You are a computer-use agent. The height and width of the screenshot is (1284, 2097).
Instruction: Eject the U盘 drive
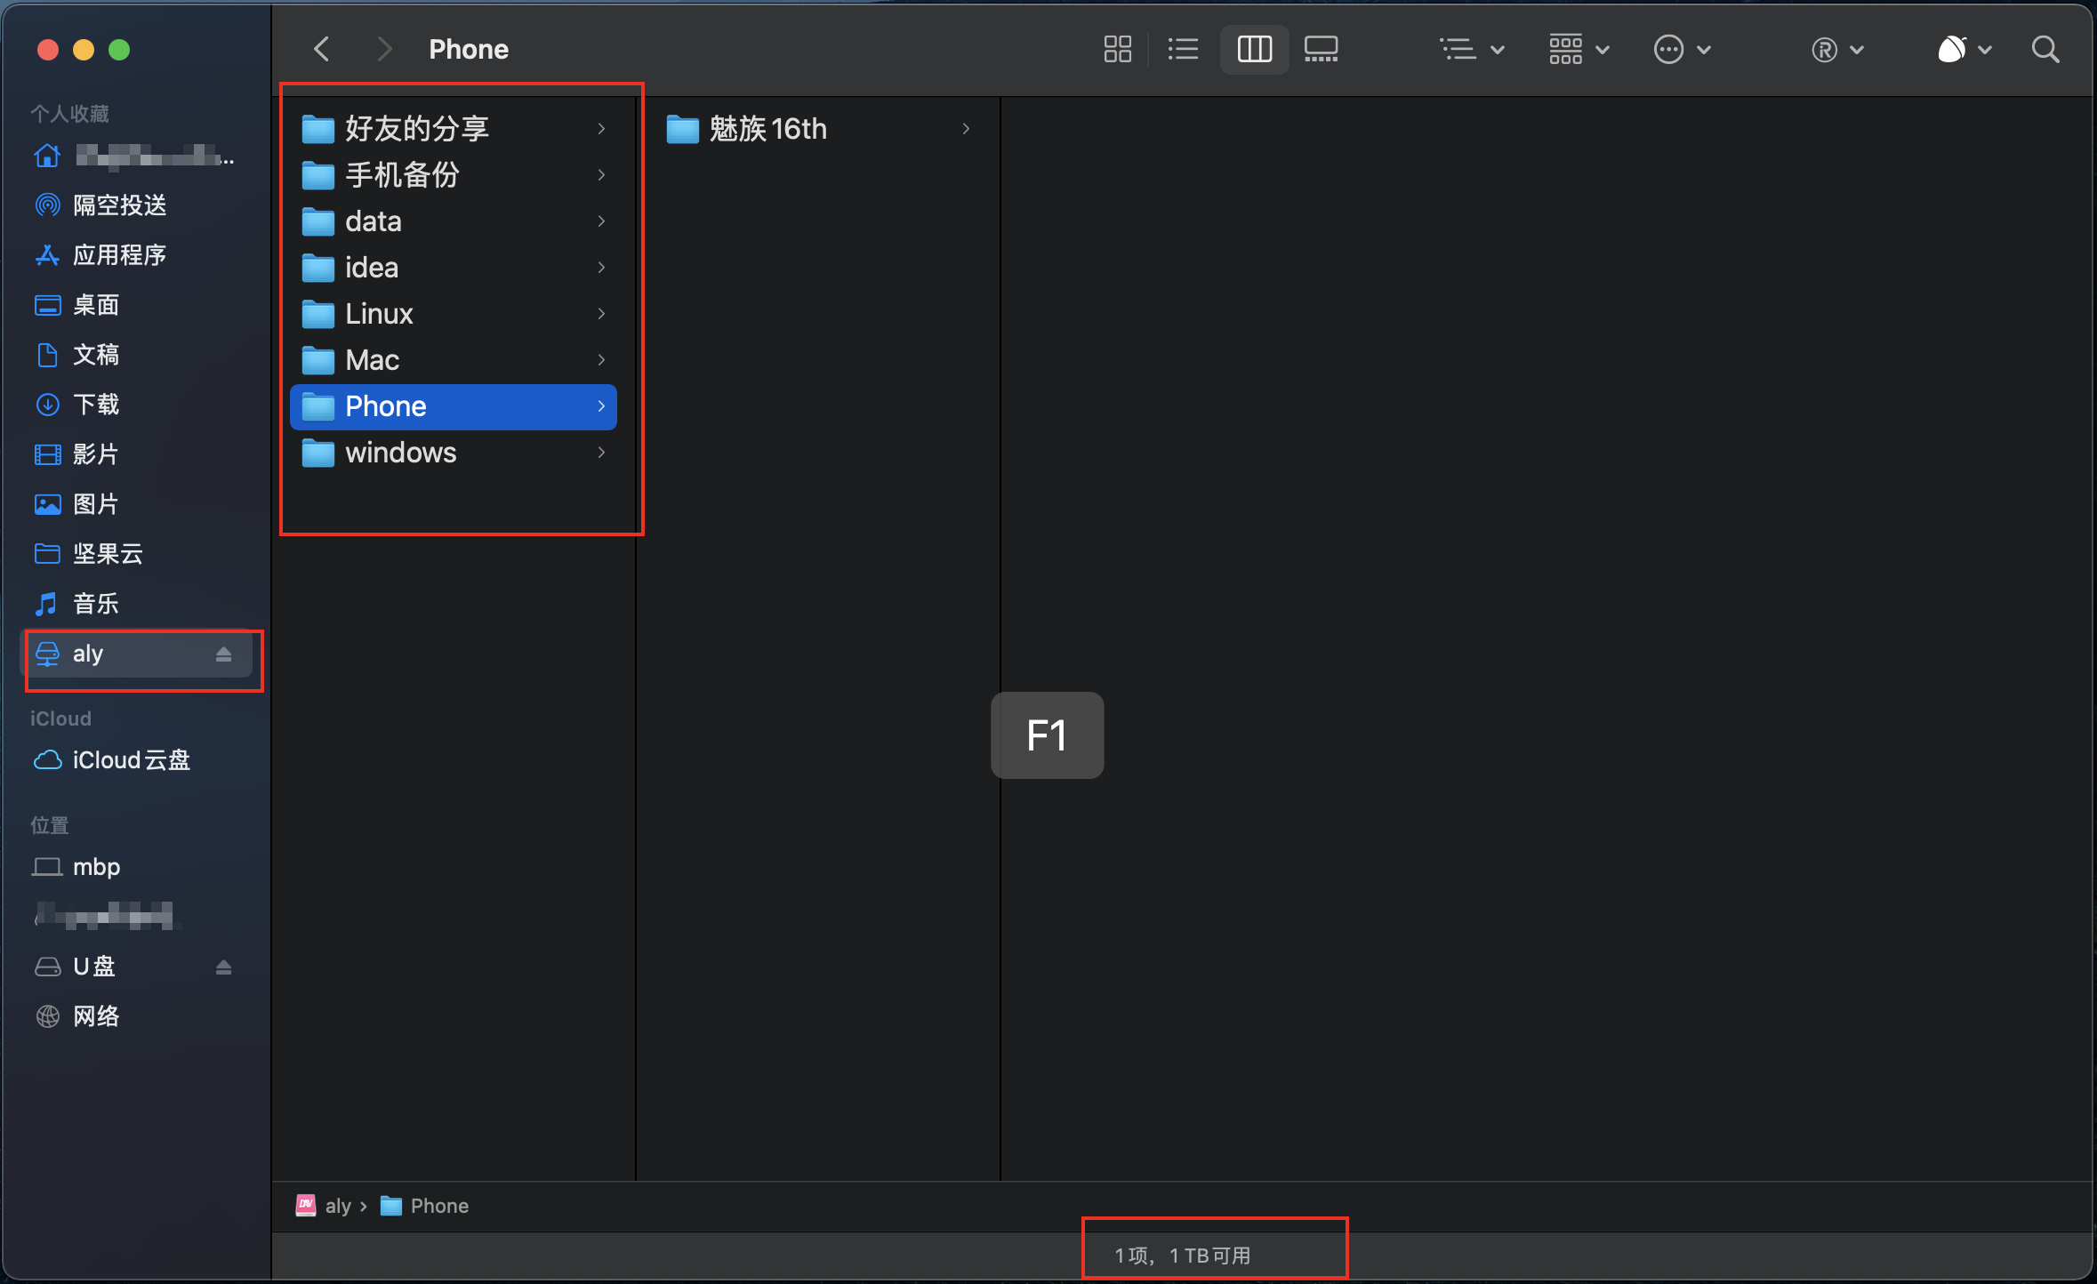[223, 967]
